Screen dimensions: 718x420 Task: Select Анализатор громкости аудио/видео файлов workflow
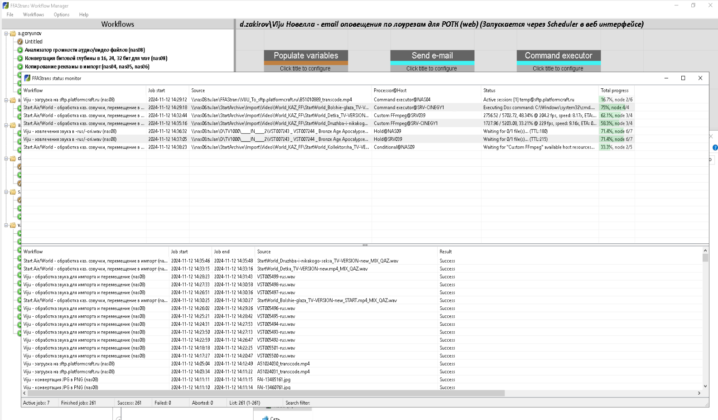pyautogui.click(x=85, y=50)
